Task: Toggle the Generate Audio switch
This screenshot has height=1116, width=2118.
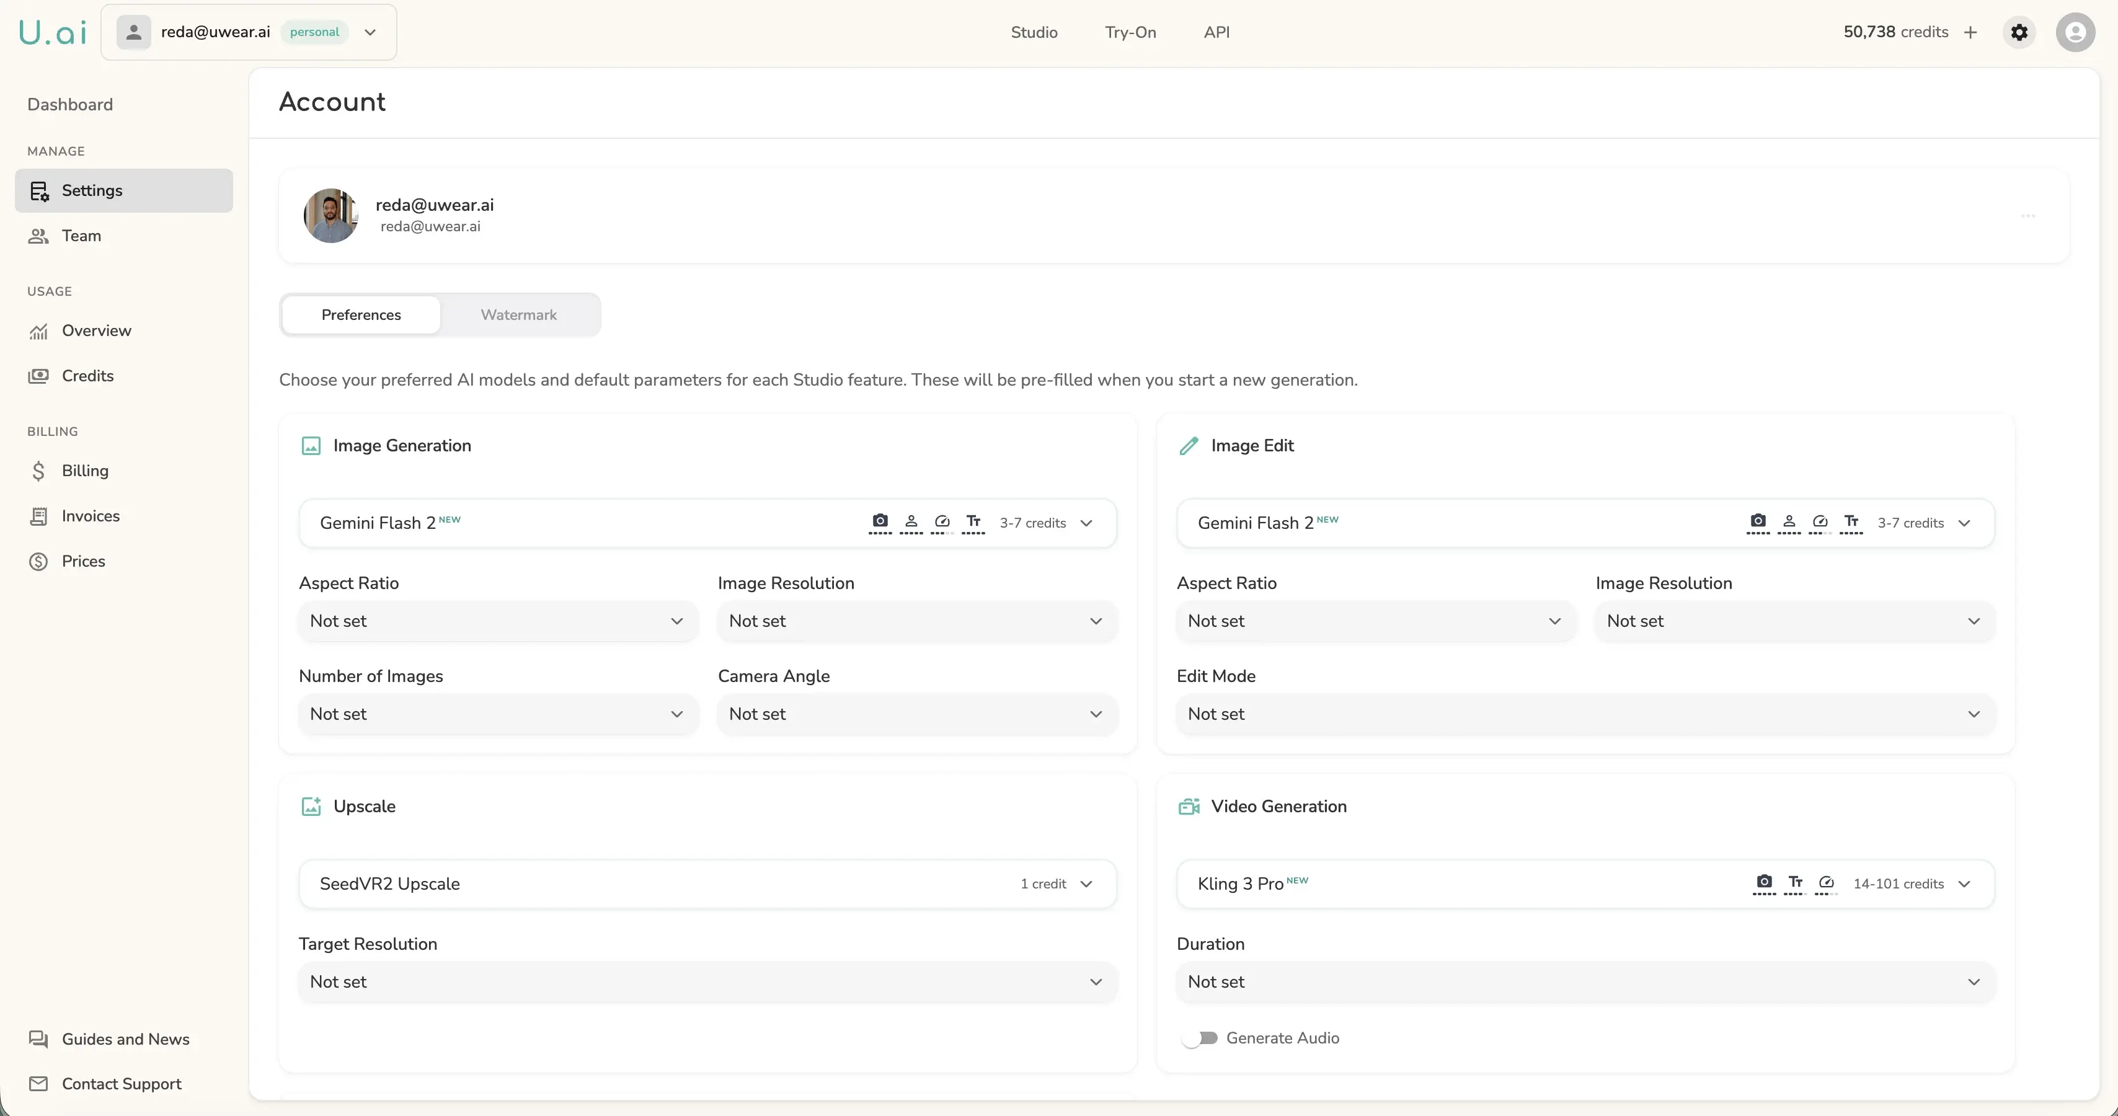Action: 1200,1038
